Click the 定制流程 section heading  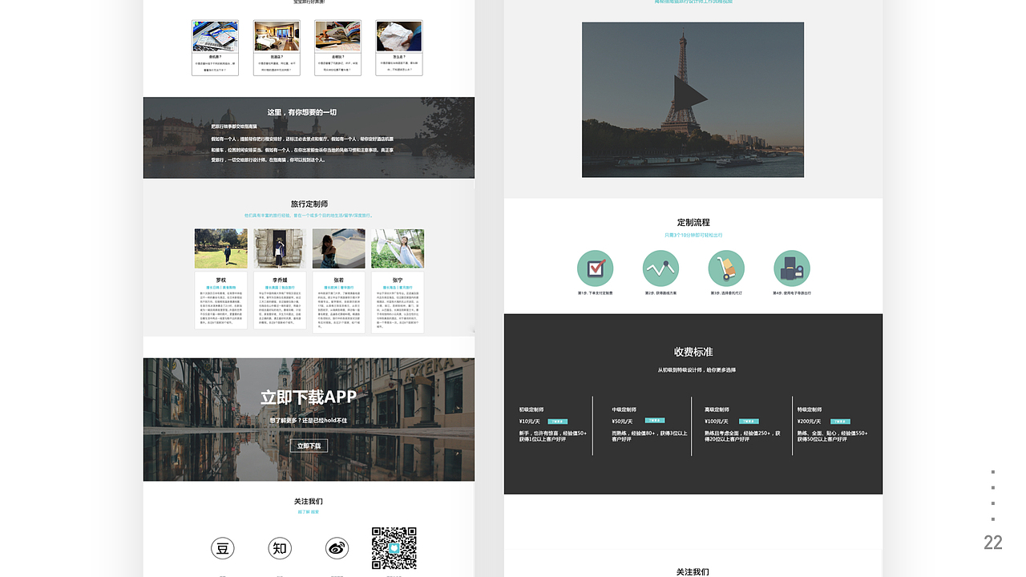tap(693, 223)
